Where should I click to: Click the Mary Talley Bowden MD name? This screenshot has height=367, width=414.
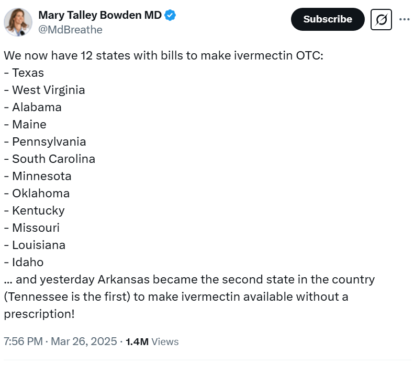coord(100,15)
